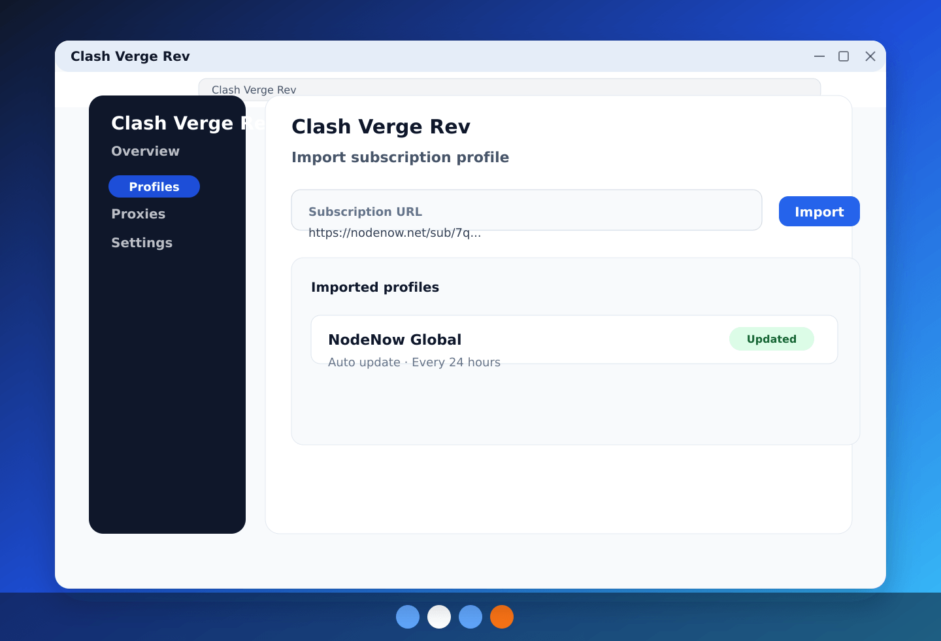Click the "Imported profiles" heading
Image resolution: width=941 pixels, height=641 pixels.
coord(375,287)
